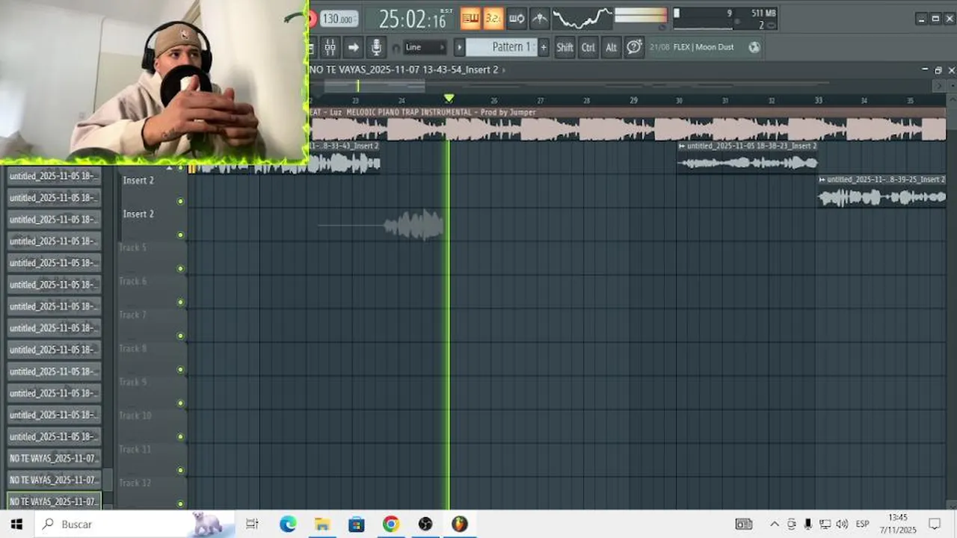Image resolution: width=957 pixels, height=538 pixels.
Task: Mute Track 12 with its green dot
Action: click(180, 504)
